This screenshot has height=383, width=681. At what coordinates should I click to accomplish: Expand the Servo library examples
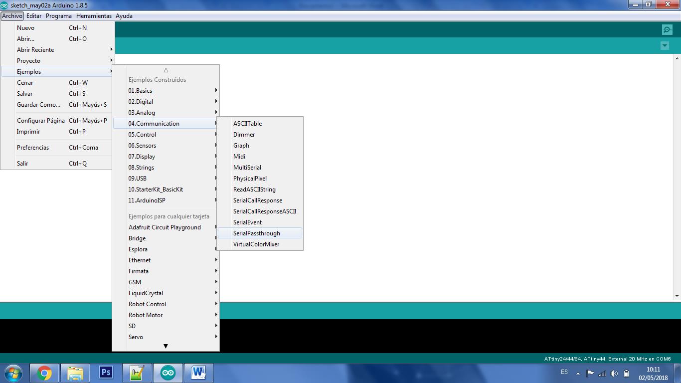166,337
